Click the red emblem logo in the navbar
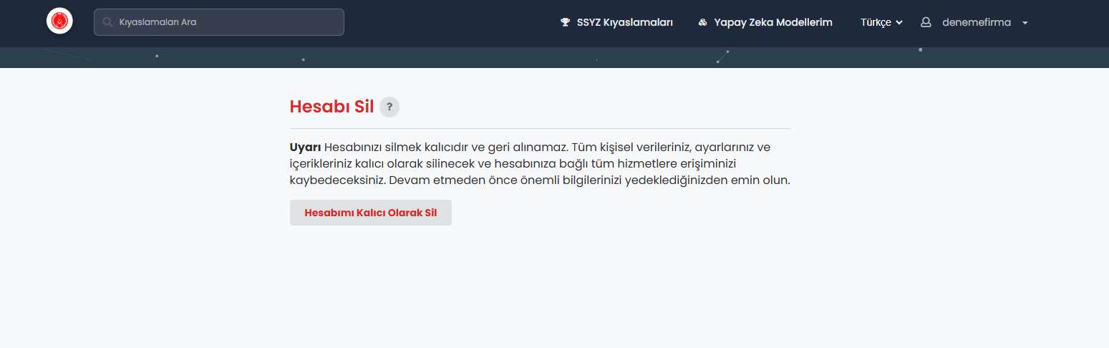This screenshot has height=348, width=1109. (x=59, y=21)
